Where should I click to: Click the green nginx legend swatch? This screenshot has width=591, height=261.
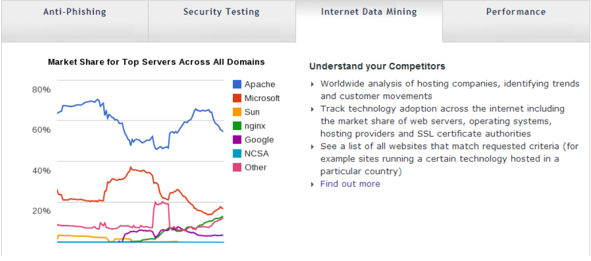237,125
